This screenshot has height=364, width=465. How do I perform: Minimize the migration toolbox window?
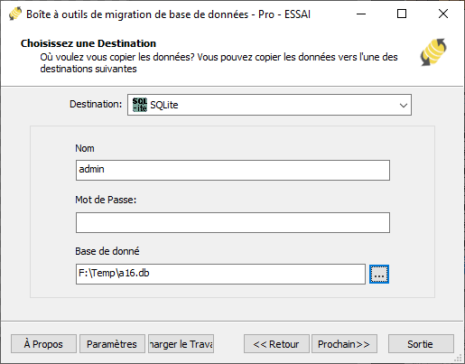[x=361, y=14]
